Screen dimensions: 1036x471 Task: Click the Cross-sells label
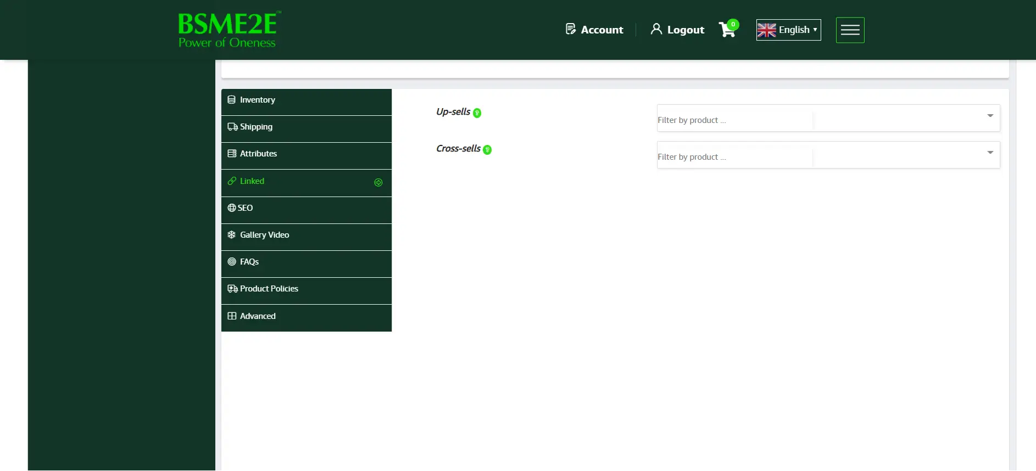coord(458,149)
